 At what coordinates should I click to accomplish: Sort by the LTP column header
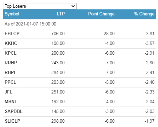(61, 14)
